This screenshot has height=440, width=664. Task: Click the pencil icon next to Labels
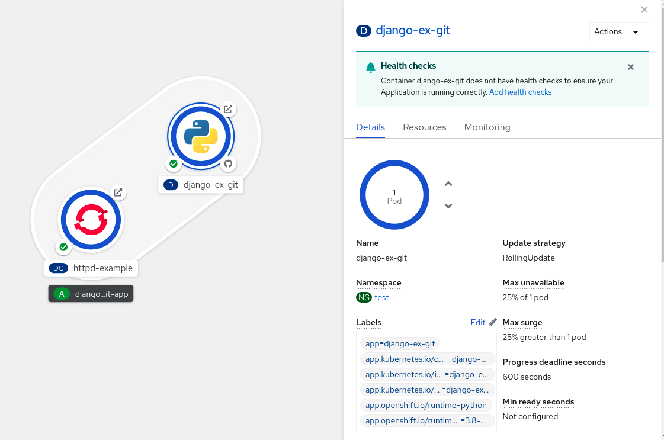pyautogui.click(x=492, y=322)
